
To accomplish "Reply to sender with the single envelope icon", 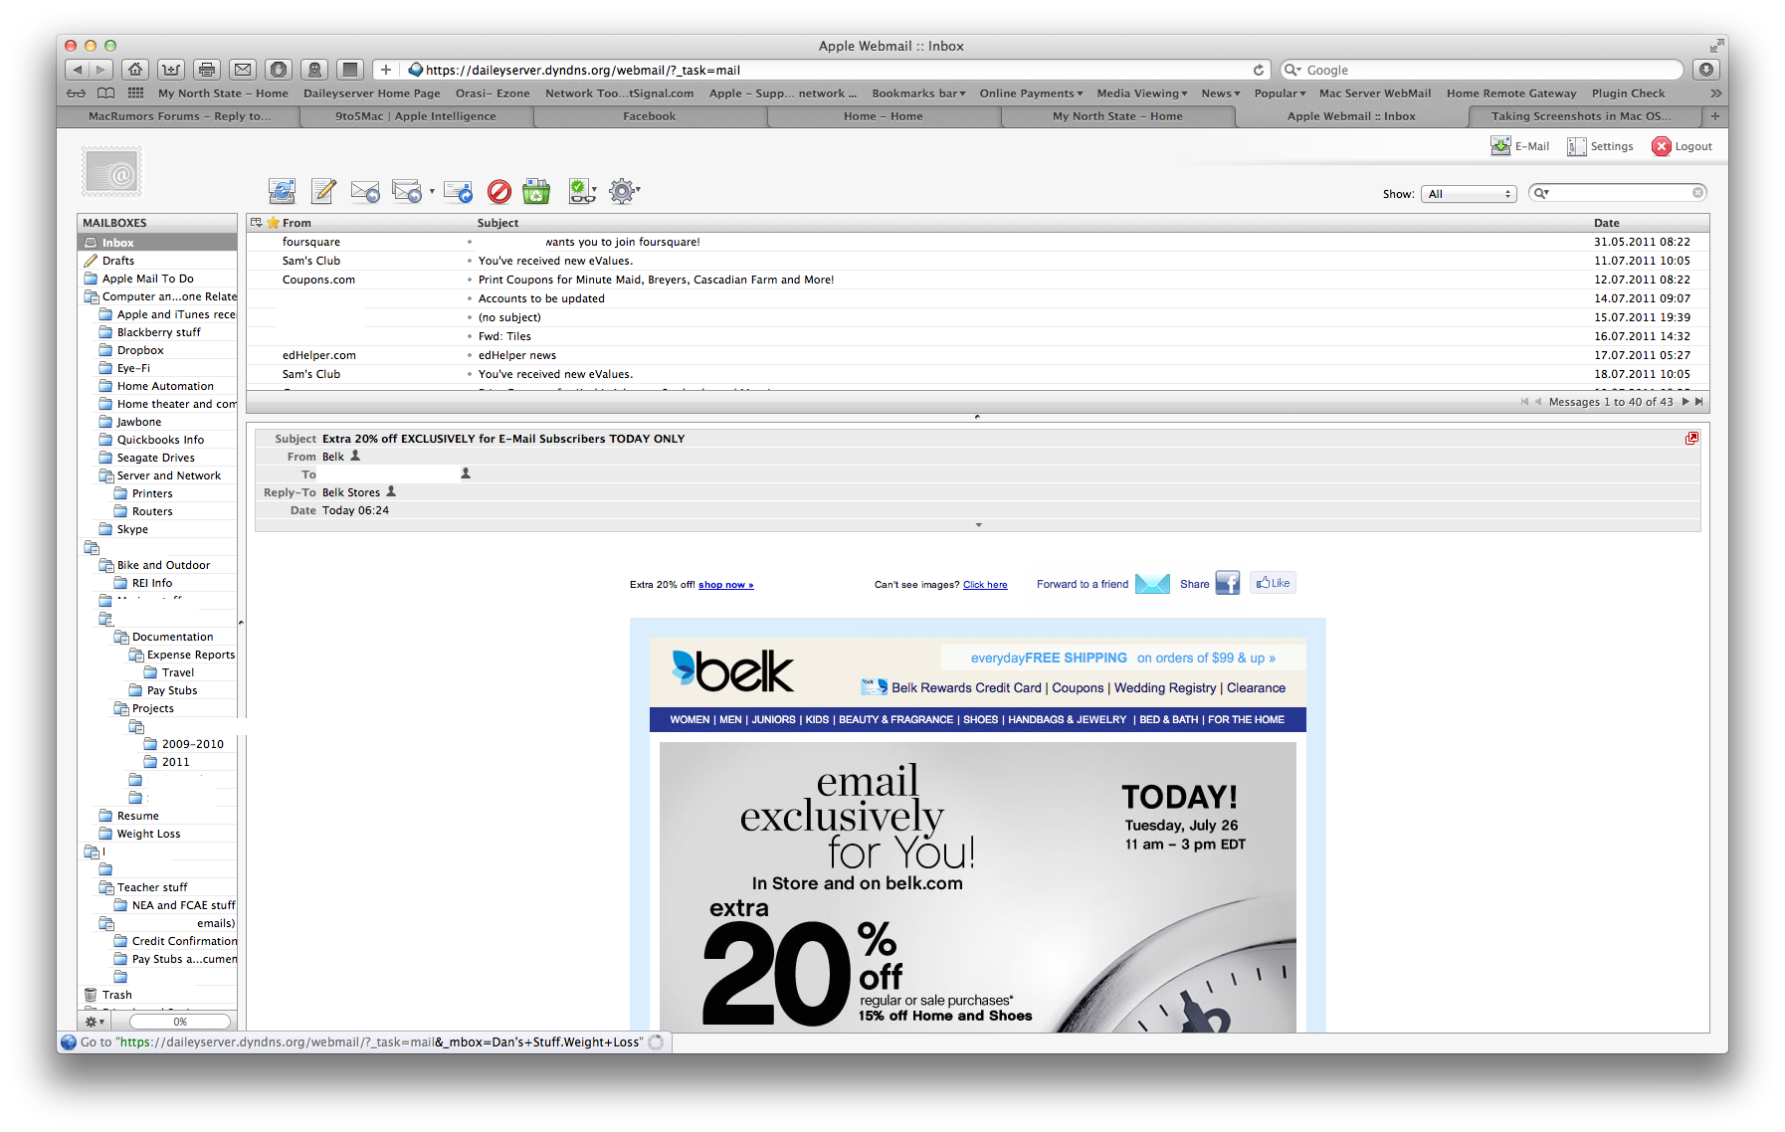I will tap(365, 191).
